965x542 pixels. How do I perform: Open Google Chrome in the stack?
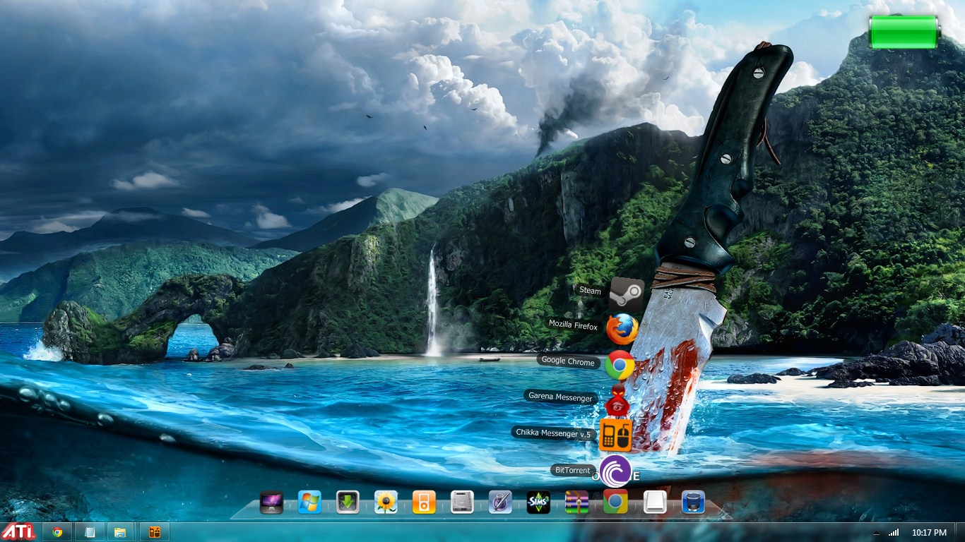click(x=620, y=365)
